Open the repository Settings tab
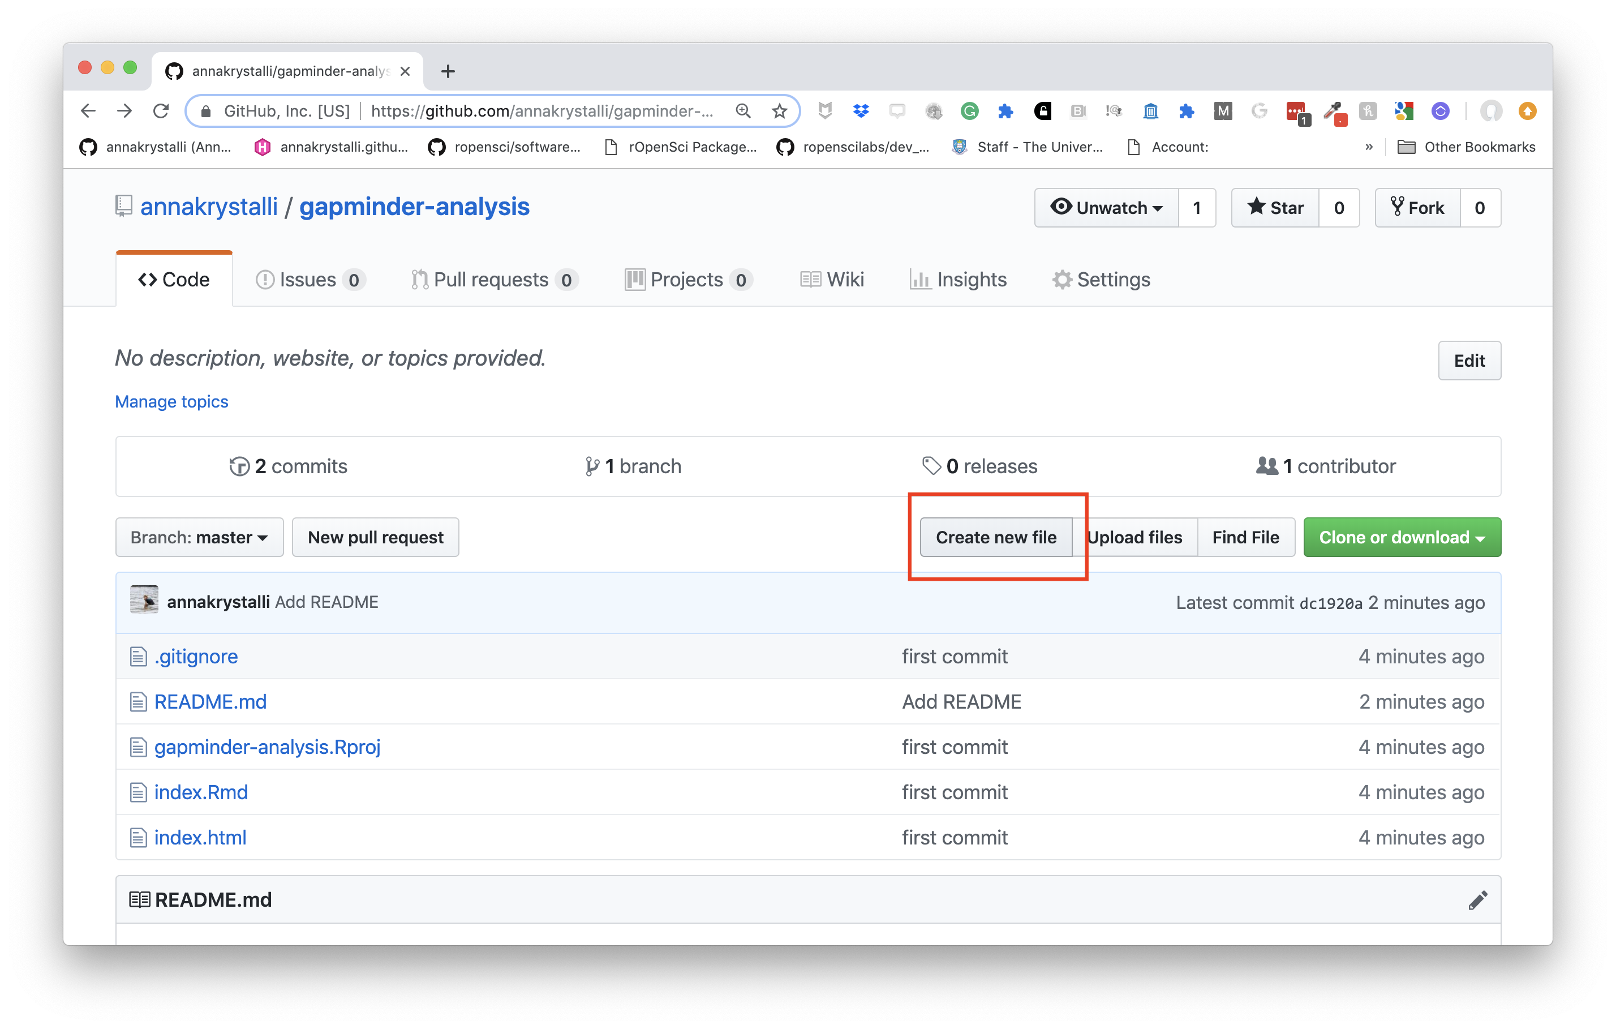Viewport: 1616px width, 1029px height. [x=1101, y=279]
